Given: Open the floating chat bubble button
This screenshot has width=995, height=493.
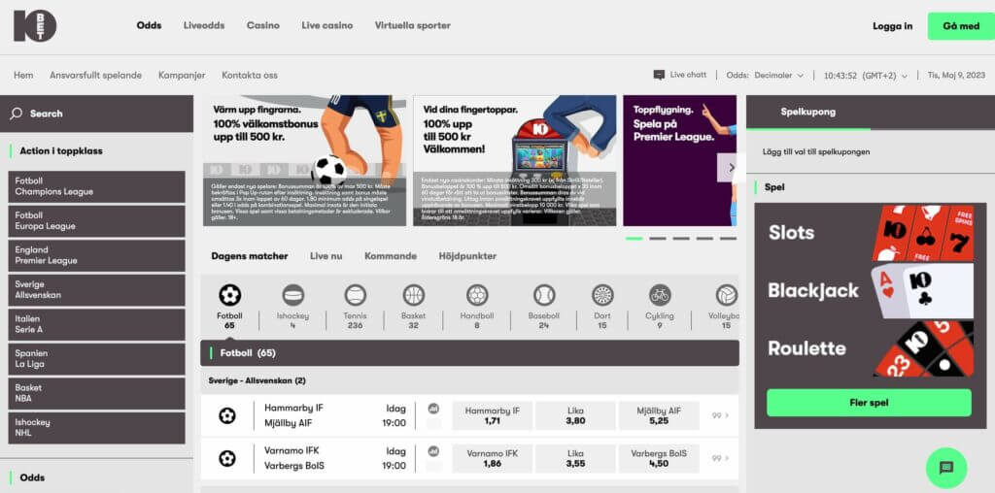Looking at the screenshot, I should click(946, 469).
